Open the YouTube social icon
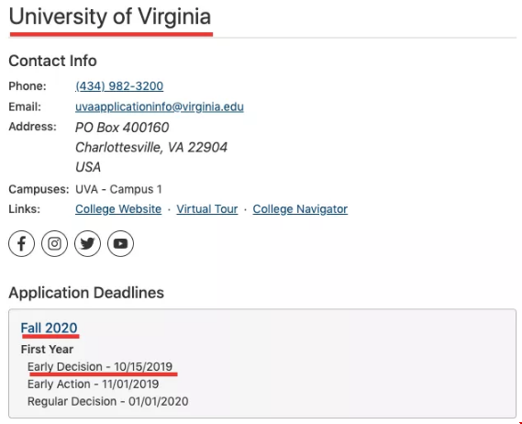Viewport: 522px width, 424px height. pyautogui.click(x=120, y=243)
